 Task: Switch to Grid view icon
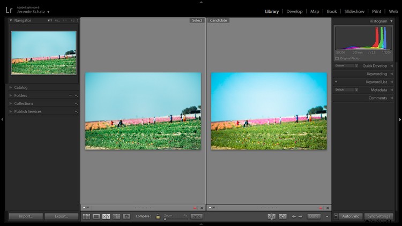[x=86, y=216]
